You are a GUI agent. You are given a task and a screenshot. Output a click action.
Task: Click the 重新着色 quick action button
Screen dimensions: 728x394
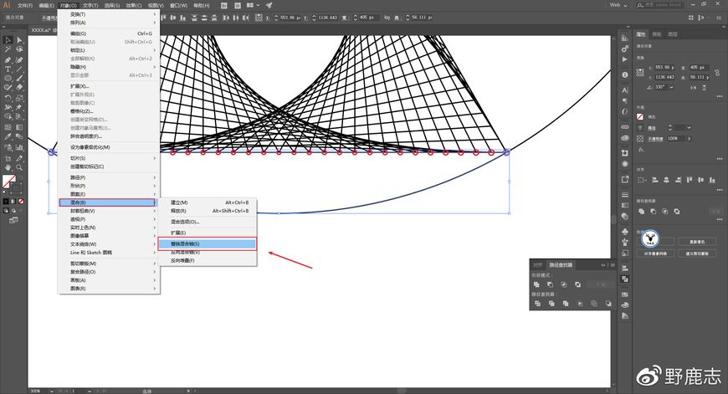(x=697, y=242)
